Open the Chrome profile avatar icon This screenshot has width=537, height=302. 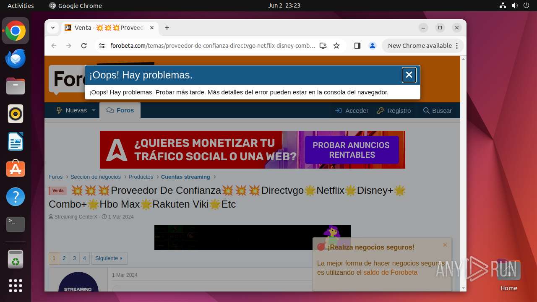pyautogui.click(x=373, y=46)
